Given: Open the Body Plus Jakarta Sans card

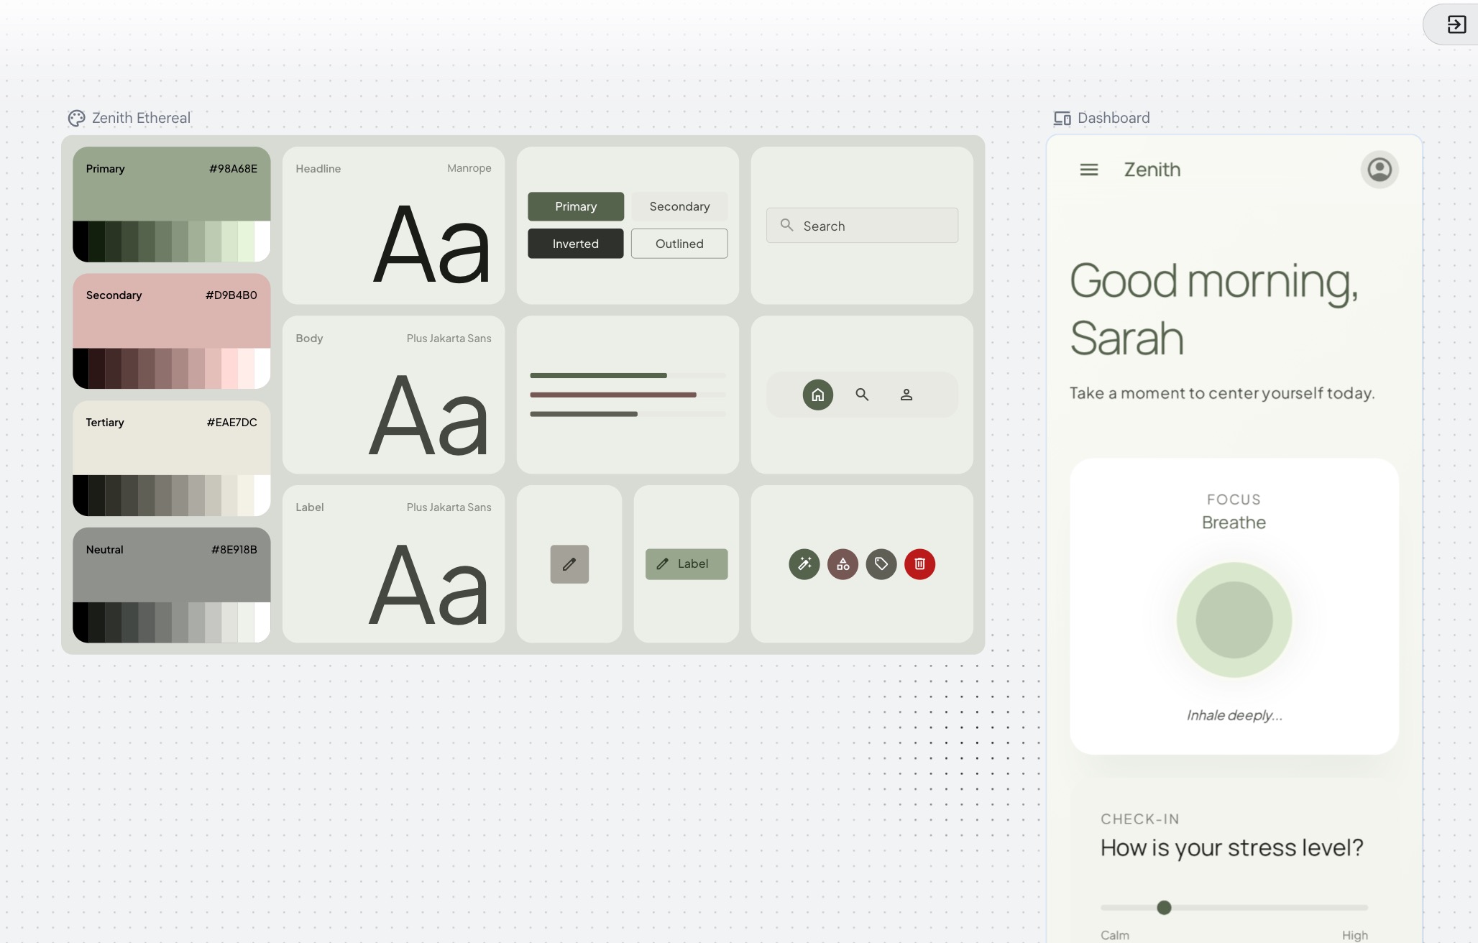Looking at the screenshot, I should pyautogui.click(x=393, y=395).
